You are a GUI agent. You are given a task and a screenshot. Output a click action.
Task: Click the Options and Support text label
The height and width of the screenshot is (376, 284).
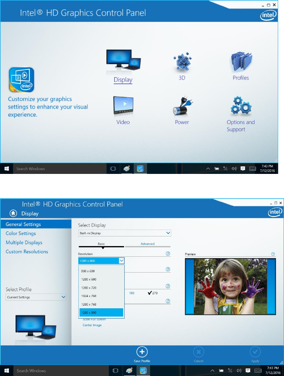241,126
